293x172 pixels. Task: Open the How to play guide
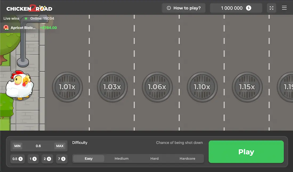[x=184, y=8]
